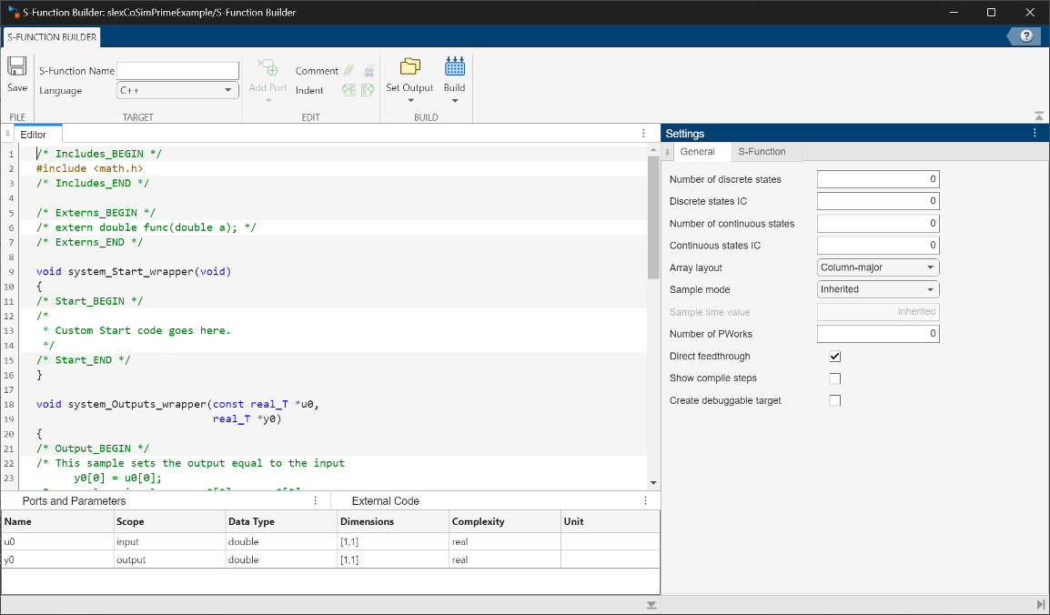Click the Save icon in the FILE section
Viewport: 1050px width, 615px height.
(16, 70)
